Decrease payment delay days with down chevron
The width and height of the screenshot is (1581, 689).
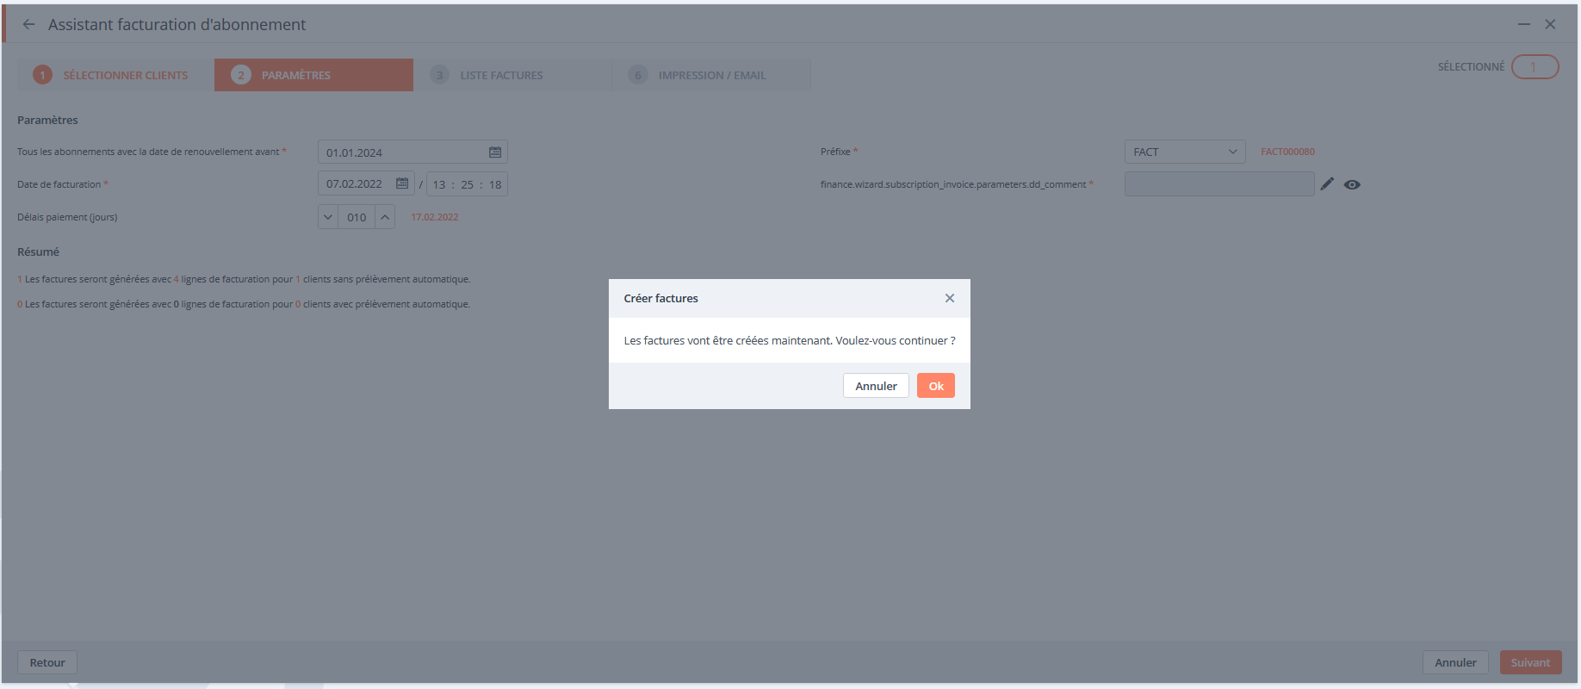click(x=328, y=217)
